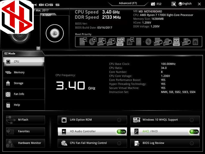Click the question mark help icon below A-XMP
Image resolution: width=205 pixels, height=154 pixels.
coord(38,48)
